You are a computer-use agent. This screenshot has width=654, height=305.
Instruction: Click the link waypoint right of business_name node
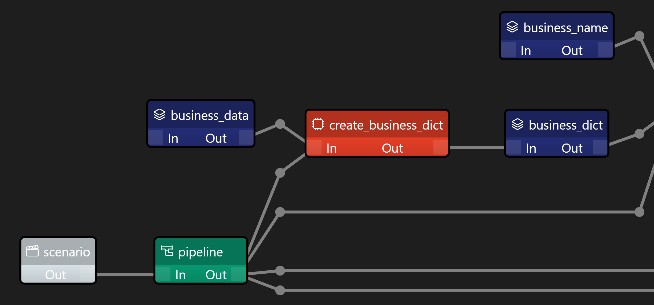[x=640, y=36]
